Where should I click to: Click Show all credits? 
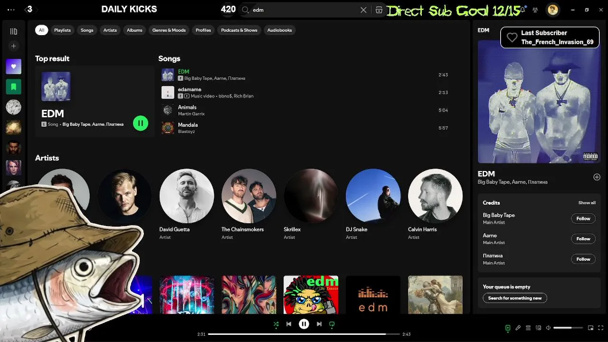pyautogui.click(x=587, y=203)
